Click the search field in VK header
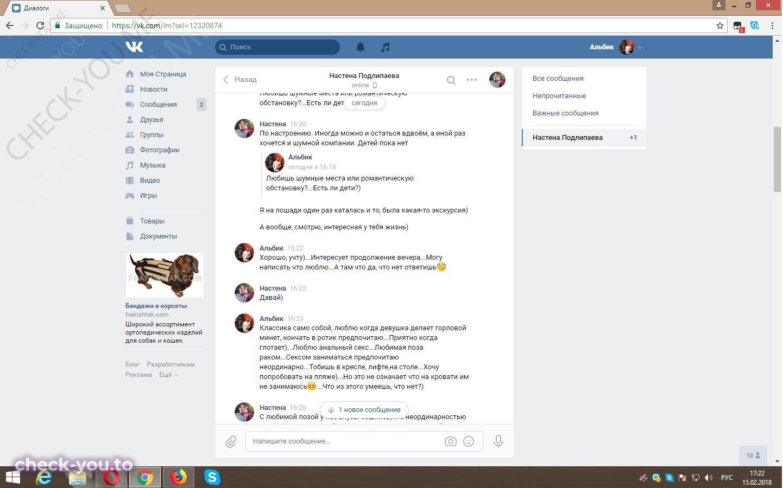This screenshot has height=488, width=783. (277, 47)
